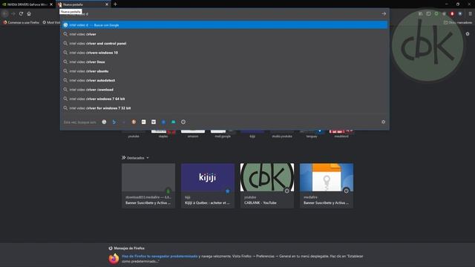Open the mail.google top site tile
This screenshot has height=267, width=475.
point(223,134)
